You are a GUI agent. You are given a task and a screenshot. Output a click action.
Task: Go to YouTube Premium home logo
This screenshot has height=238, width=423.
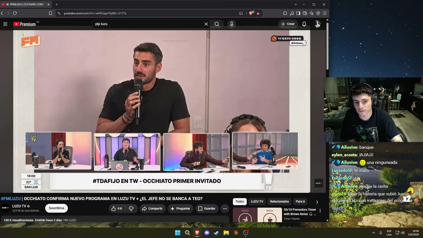pos(24,24)
